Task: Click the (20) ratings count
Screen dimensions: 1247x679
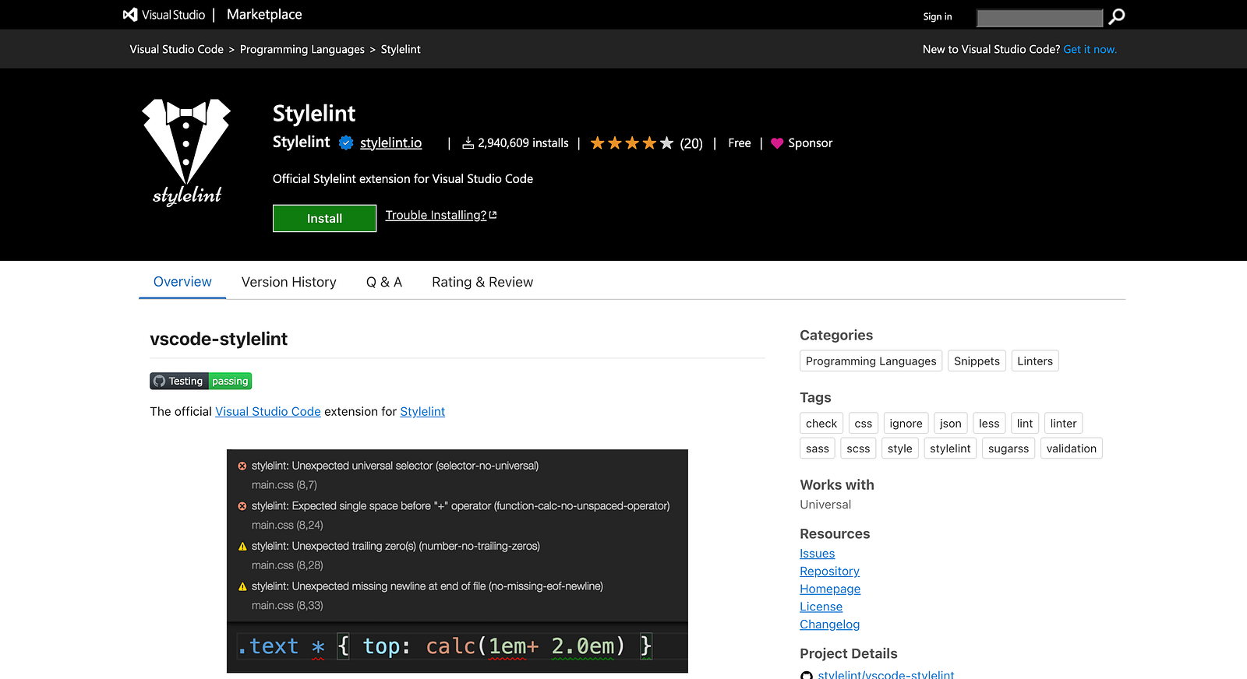Action: click(691, 143)
